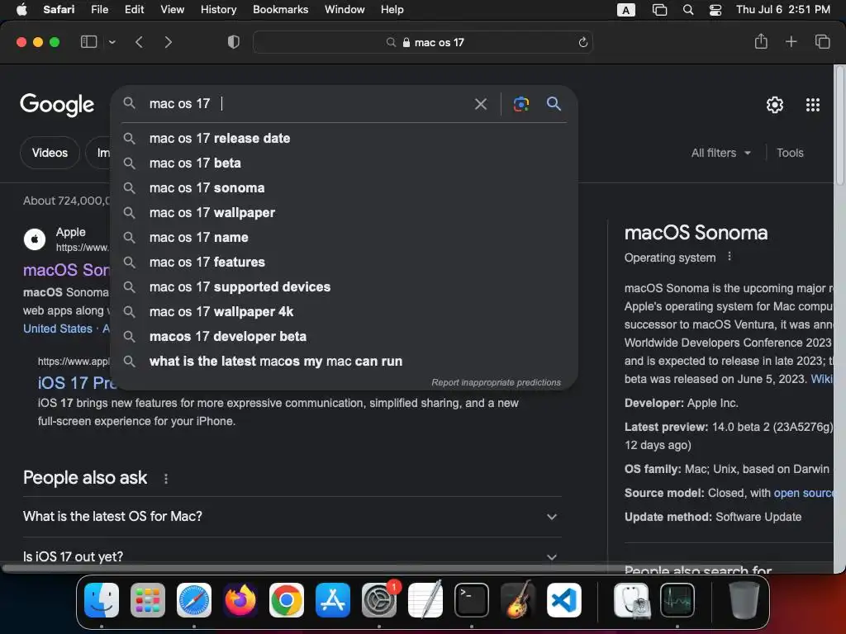Switch to the Videos filter tab

[50, 153]
